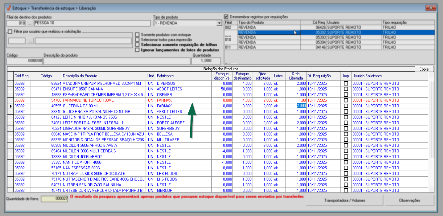
Task: Open user lookup button in solicitação filter
Action: click(x=30, y=41)
